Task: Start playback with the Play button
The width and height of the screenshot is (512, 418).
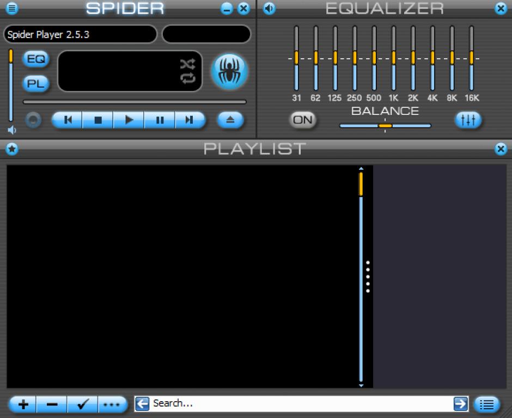Action: pyautogui.click(x=129, y=120)
